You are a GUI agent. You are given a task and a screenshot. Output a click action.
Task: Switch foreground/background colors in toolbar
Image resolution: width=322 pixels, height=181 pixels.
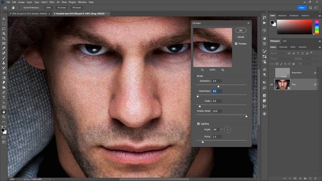click(x=5, y=127)
